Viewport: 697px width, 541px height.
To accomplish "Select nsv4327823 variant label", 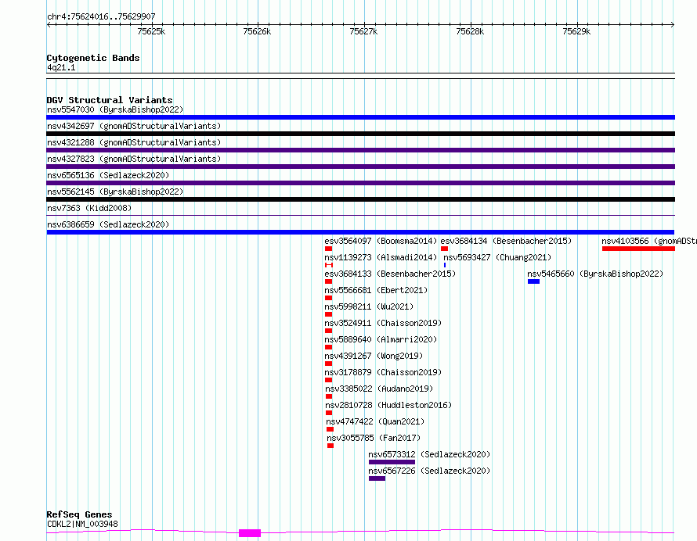I will 134,159.
